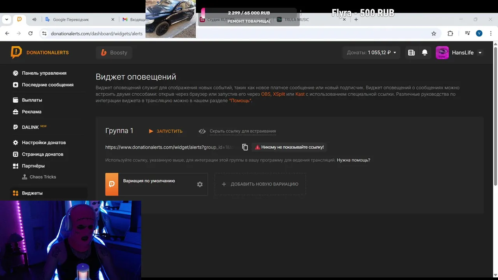Open Нужна помощь? link
Viewport: 498px width, 280px height.
point(353,160)
